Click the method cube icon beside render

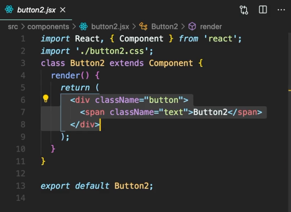[x=192, y=26]
